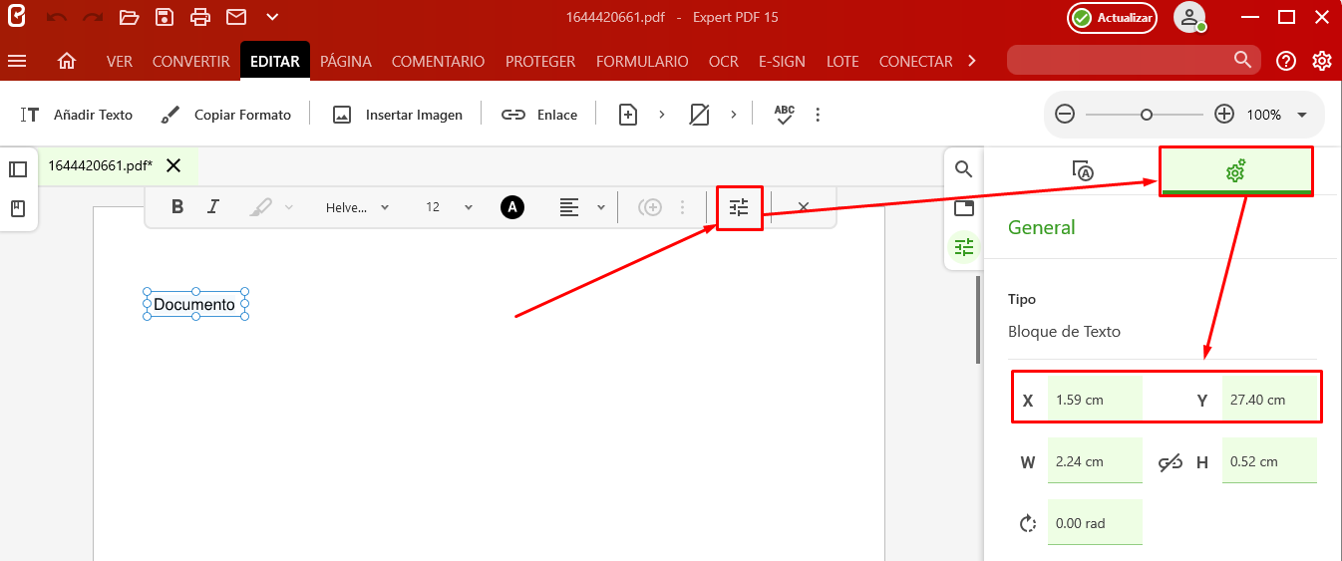
Task: Open the hamburger main menu
Action: point(17,61)
